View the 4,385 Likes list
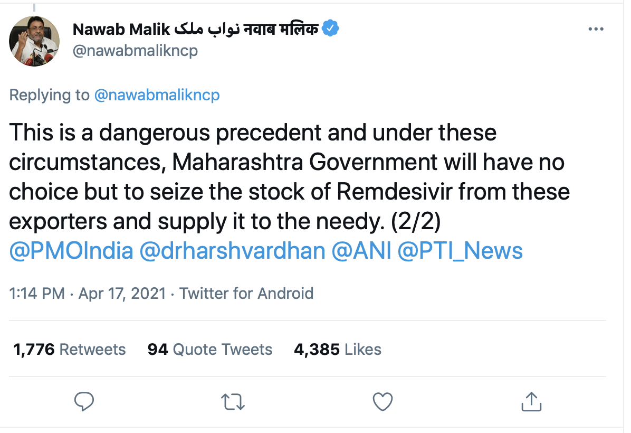 (338, 349)
